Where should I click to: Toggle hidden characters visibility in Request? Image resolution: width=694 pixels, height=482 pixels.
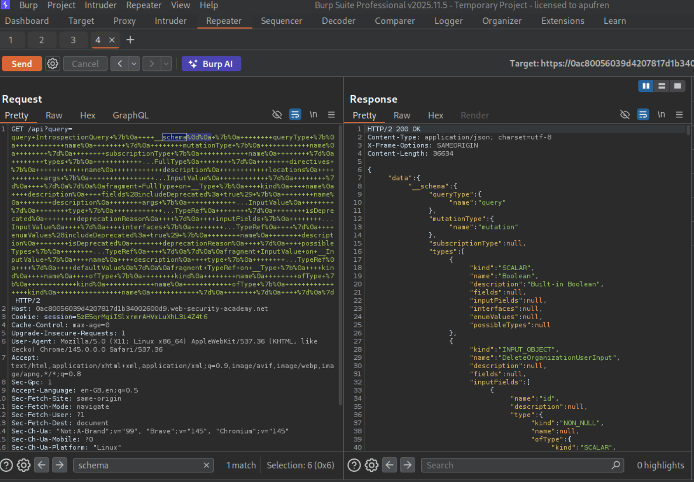click(x=277, y=115)
